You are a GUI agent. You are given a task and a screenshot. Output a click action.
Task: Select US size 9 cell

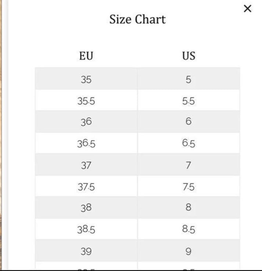(x=189, y=251)
